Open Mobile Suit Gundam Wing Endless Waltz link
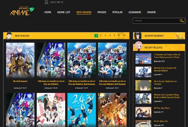The image size is (188, 127). click(x=167, y=96)
